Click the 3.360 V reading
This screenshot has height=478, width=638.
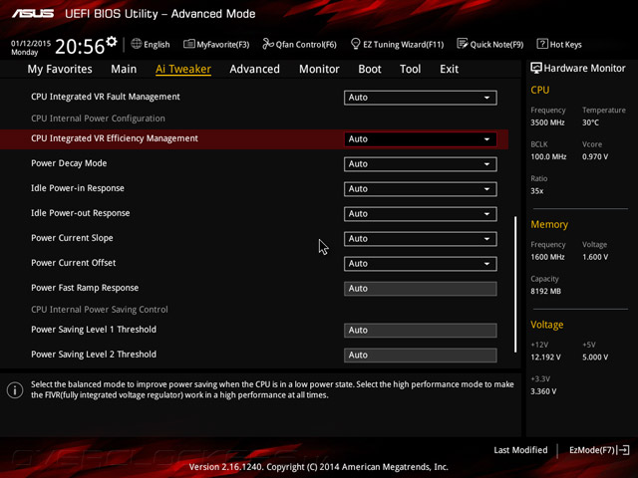542,391
